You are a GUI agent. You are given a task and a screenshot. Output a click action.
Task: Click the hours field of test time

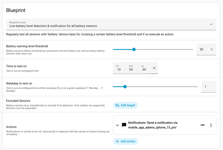click(119, 69)
